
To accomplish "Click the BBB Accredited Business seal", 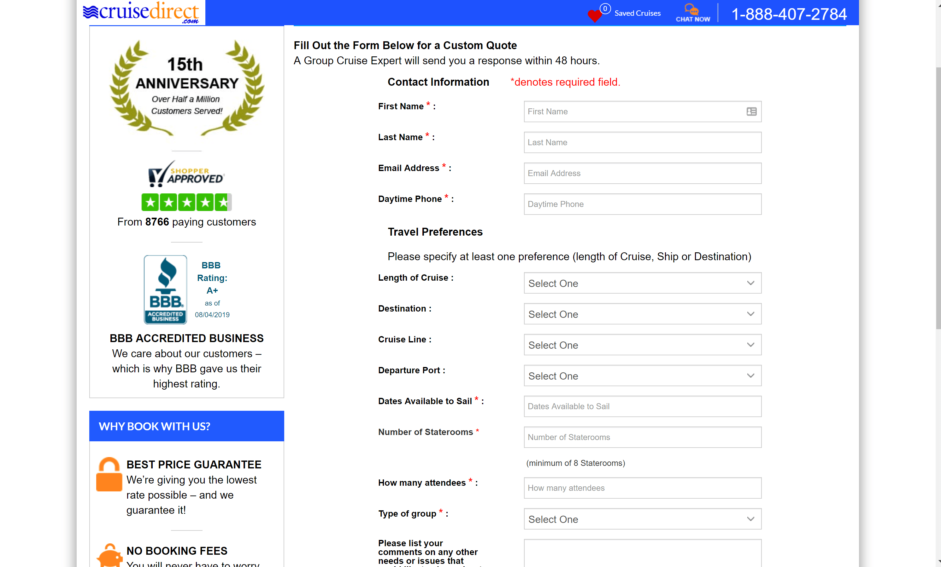I will pos(165,289).
